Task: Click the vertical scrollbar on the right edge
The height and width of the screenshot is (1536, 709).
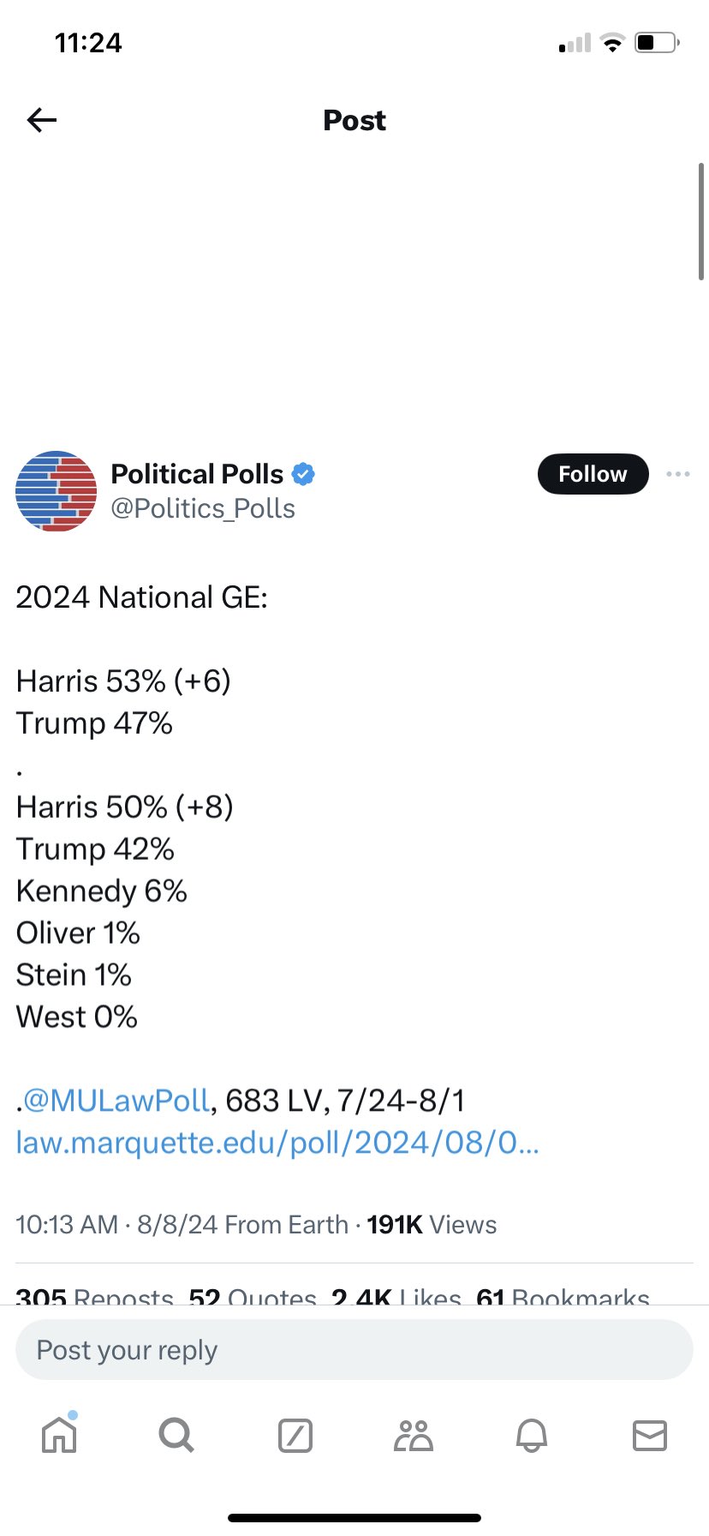Action: [701, 221]
